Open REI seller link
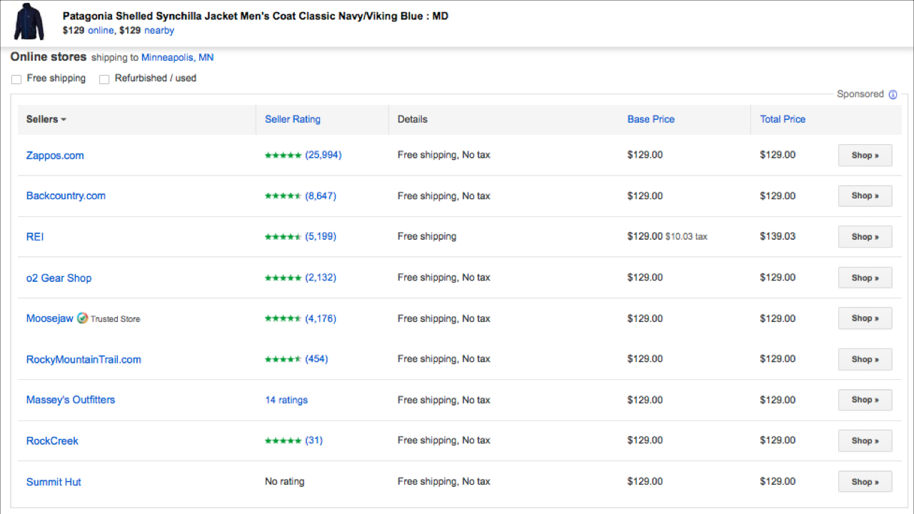Screen dimensions: 914x514 tap(35, 237)
